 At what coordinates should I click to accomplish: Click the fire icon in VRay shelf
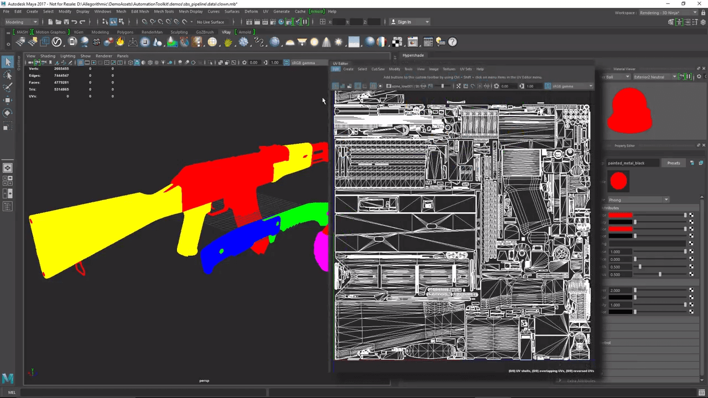(120, 42)
